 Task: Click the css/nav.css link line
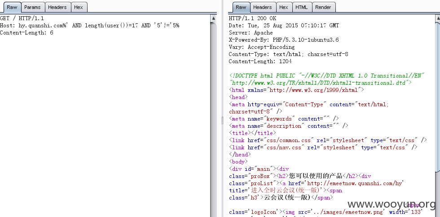323,148
